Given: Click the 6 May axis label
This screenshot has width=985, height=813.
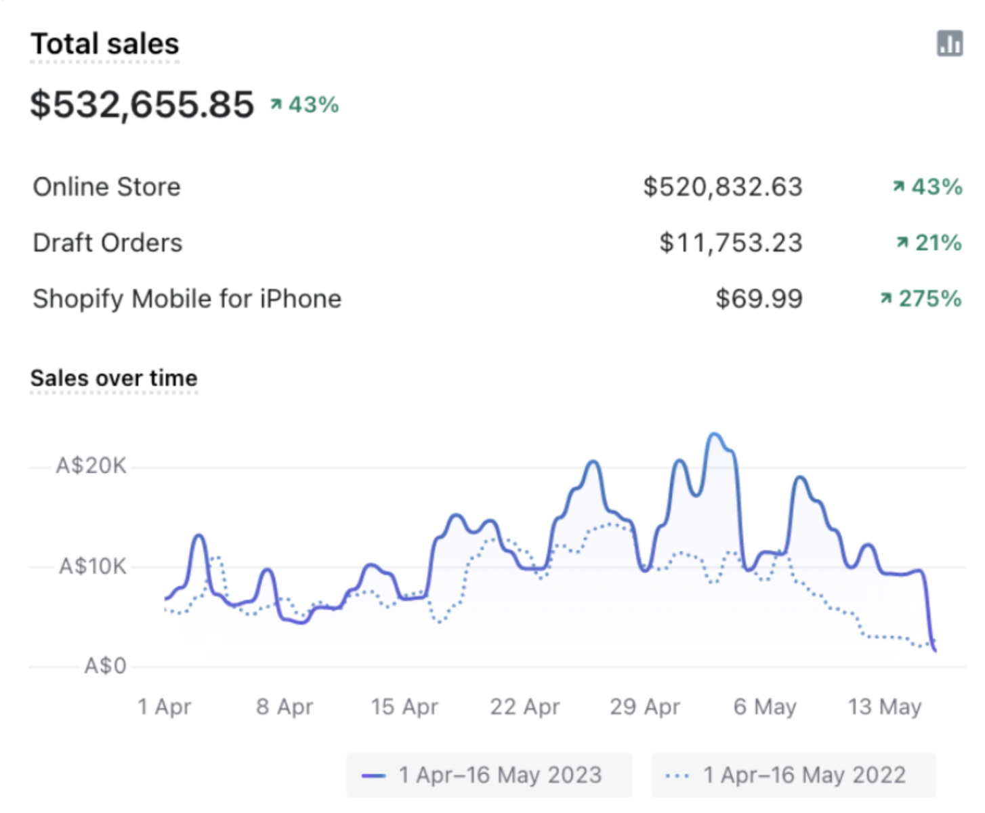Looking at the screenshot, I should pos(765,707).
